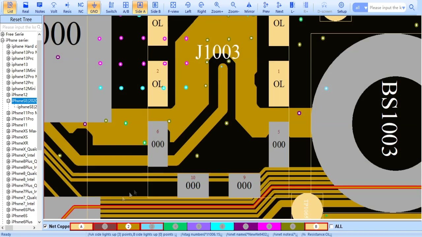This screenshot has height=237, width=422.
Task: Toggle copper layer B swatch
Action: 316,226
